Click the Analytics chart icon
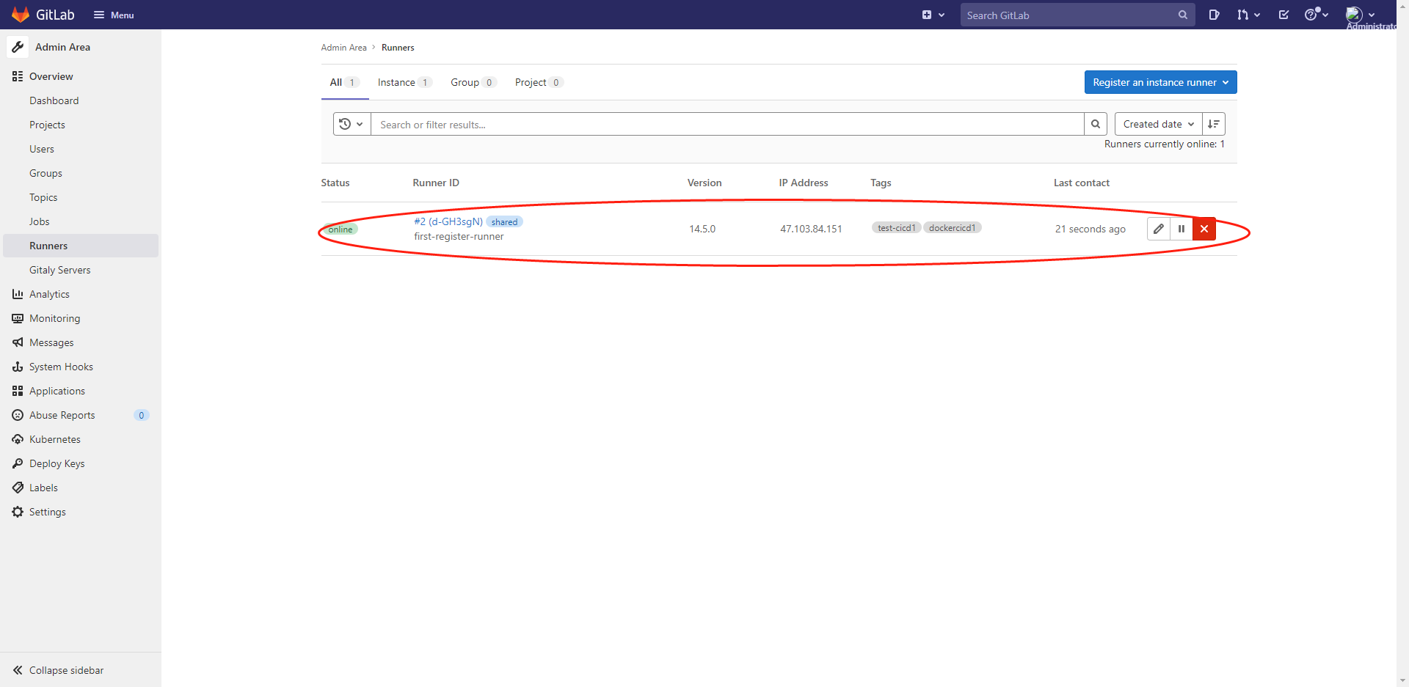This screenshot has width=1409, height=687. [18, 294]
